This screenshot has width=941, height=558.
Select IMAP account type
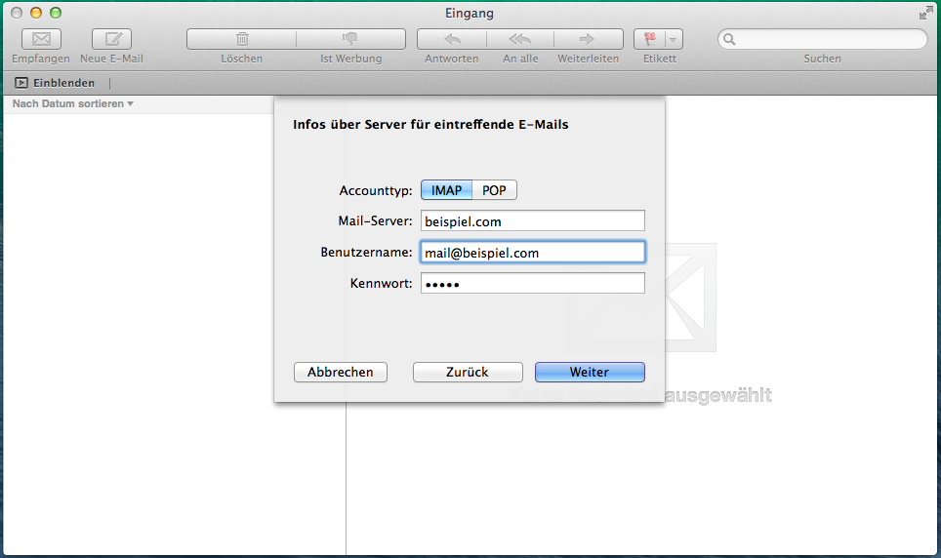point(446,190)
